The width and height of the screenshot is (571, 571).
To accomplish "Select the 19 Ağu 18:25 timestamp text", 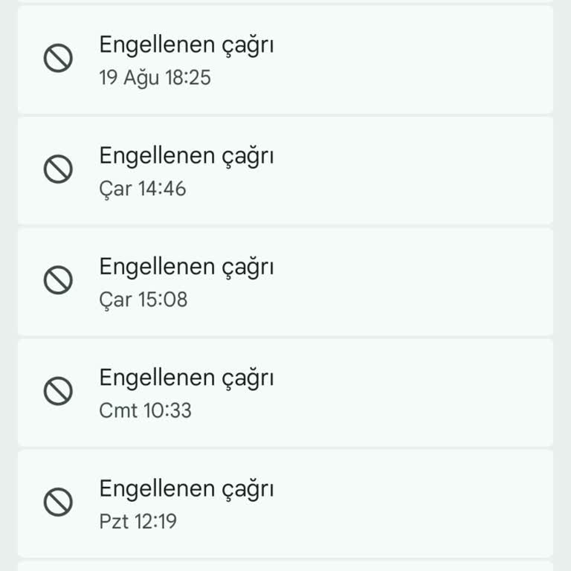I will (155, 77).
